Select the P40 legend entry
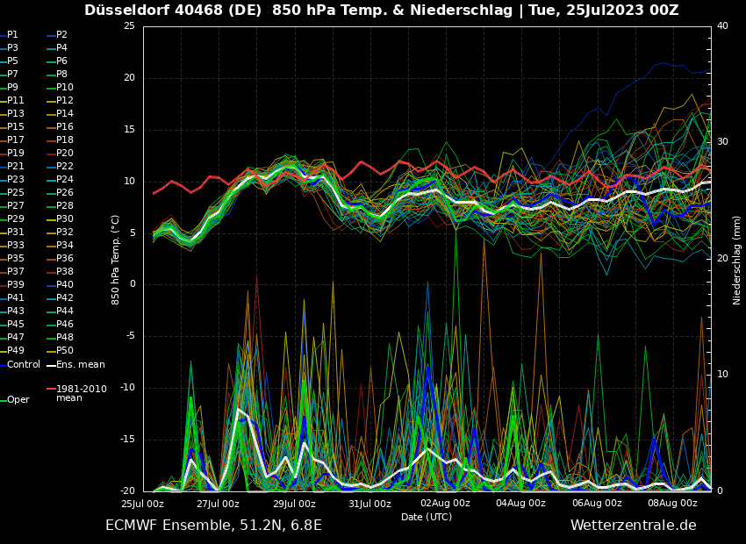The height and width of the screenshot is (544, 746). [65, 285]
